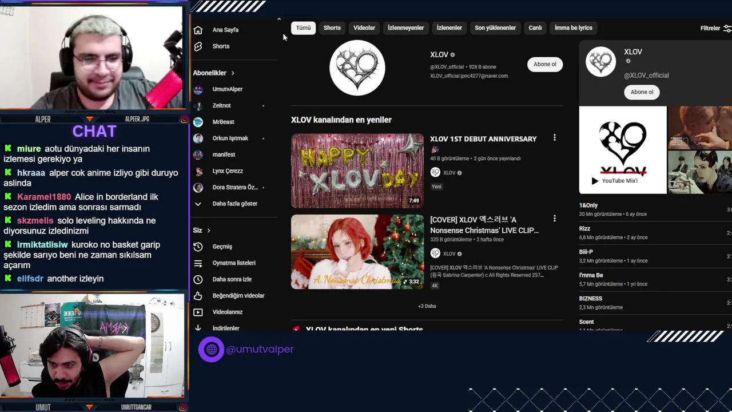The width and height of the screenshot is (732, 412).
Task: Select the MrBeast channel avatar
Action: 198,122
